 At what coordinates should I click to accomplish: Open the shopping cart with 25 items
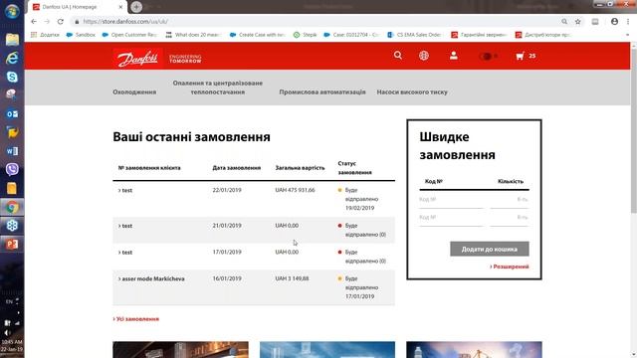(526, 56)
